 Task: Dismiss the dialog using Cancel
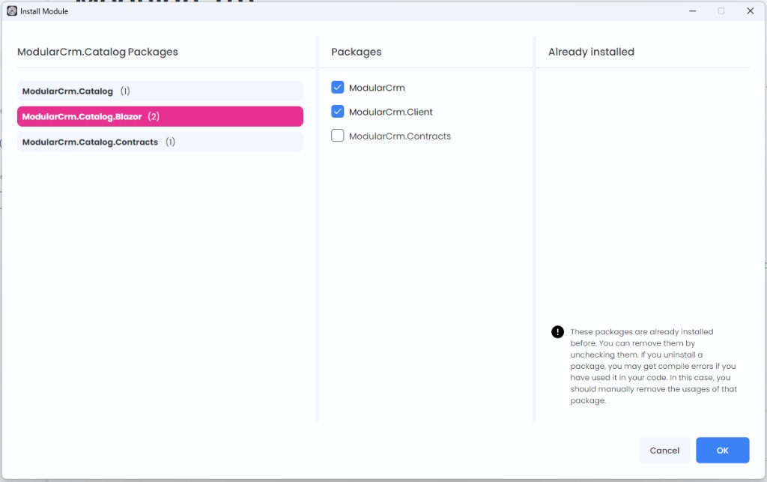tap(664, 450)
